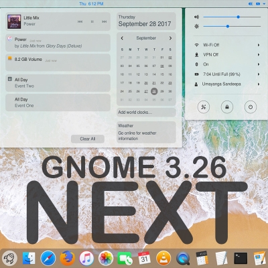
Task: Open system settings wrench button
Action: (x=204, y=107)
